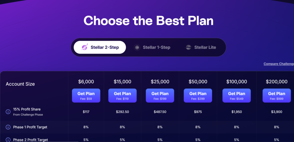This screenshot has width=294, height=142.
Task: Switch to the Stellar Lite tab
Action: (201, 47)
